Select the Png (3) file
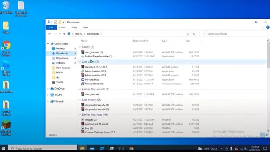This screenshot has height=152, width=270. point(89,128)
